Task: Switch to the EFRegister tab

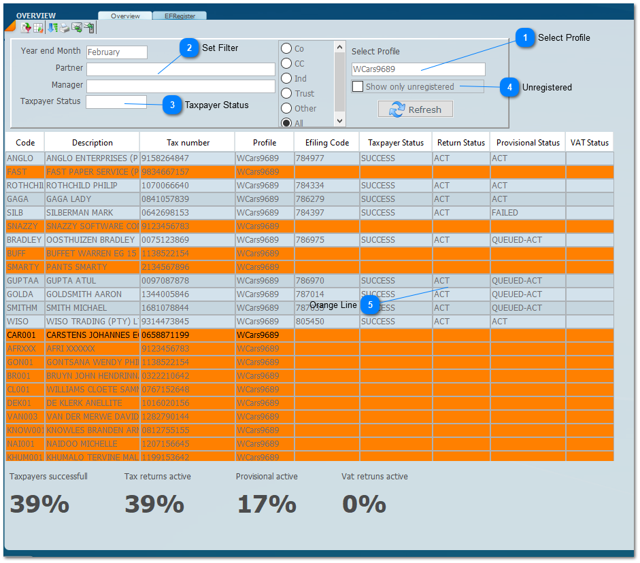Action: pos(180,16)
